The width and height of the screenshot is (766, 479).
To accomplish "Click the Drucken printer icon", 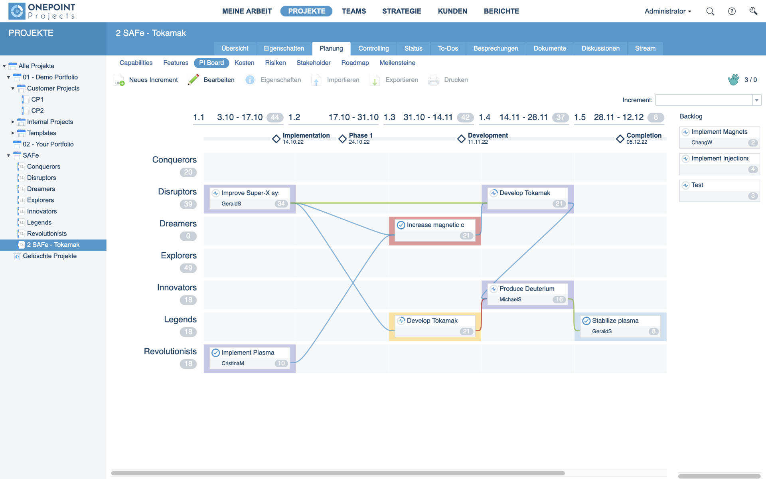I will click(x=433, y=80).
